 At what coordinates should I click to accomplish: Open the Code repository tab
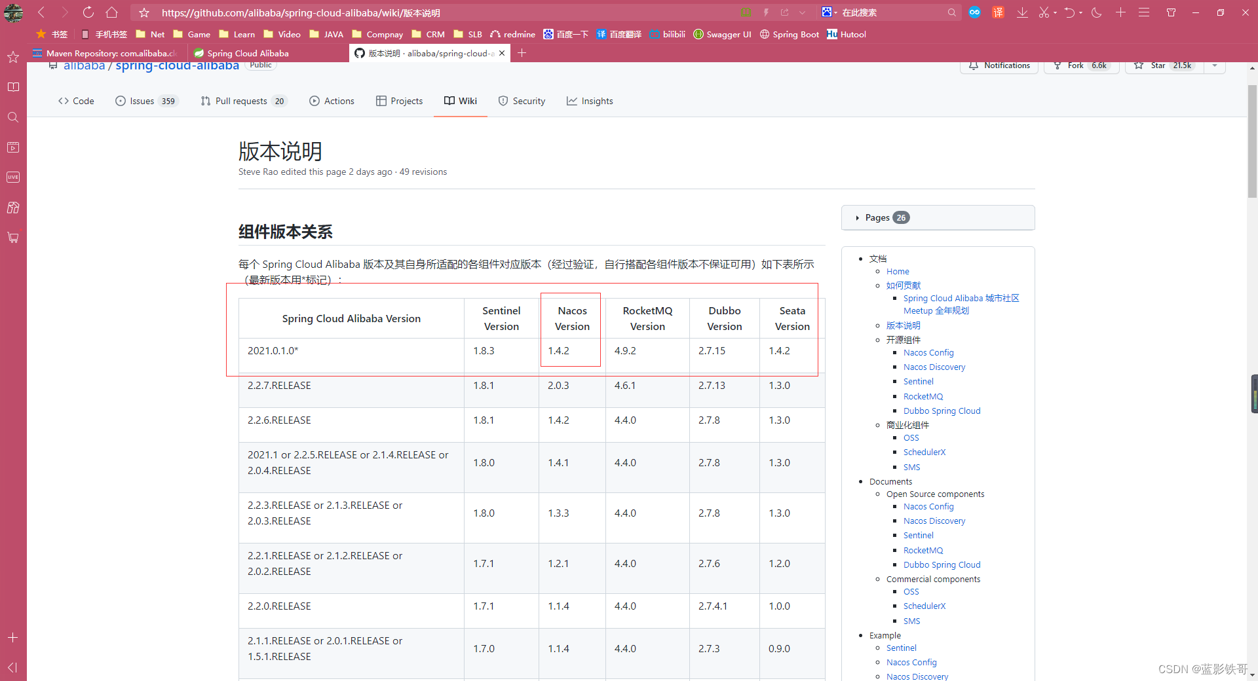click(76, 101)
